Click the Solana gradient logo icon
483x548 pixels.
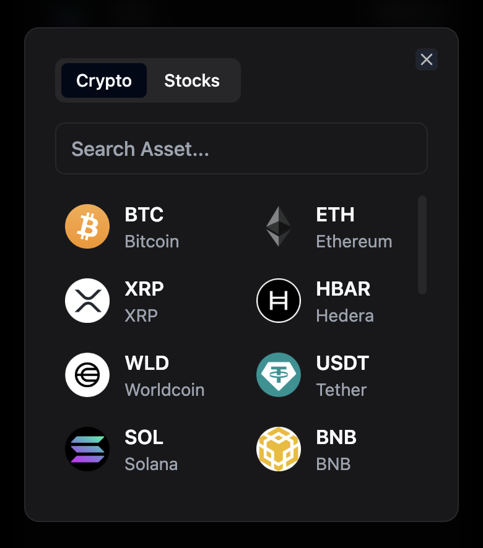point(87,449)
